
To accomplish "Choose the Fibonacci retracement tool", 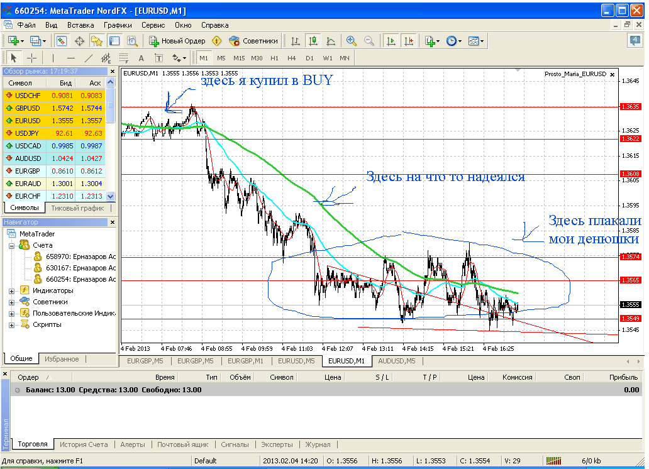I will pos(123,58).
